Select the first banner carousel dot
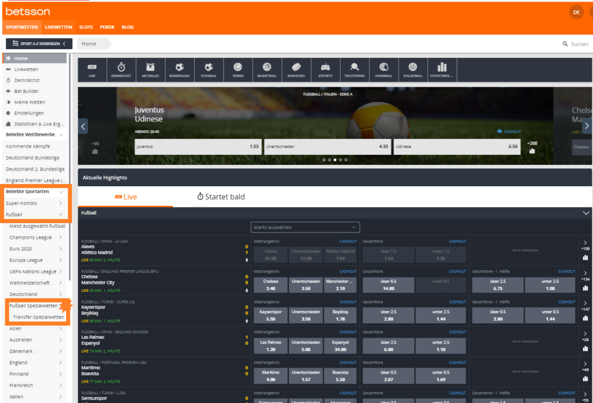The height and width of the screenshot is (403, 593). click(324, 160)
